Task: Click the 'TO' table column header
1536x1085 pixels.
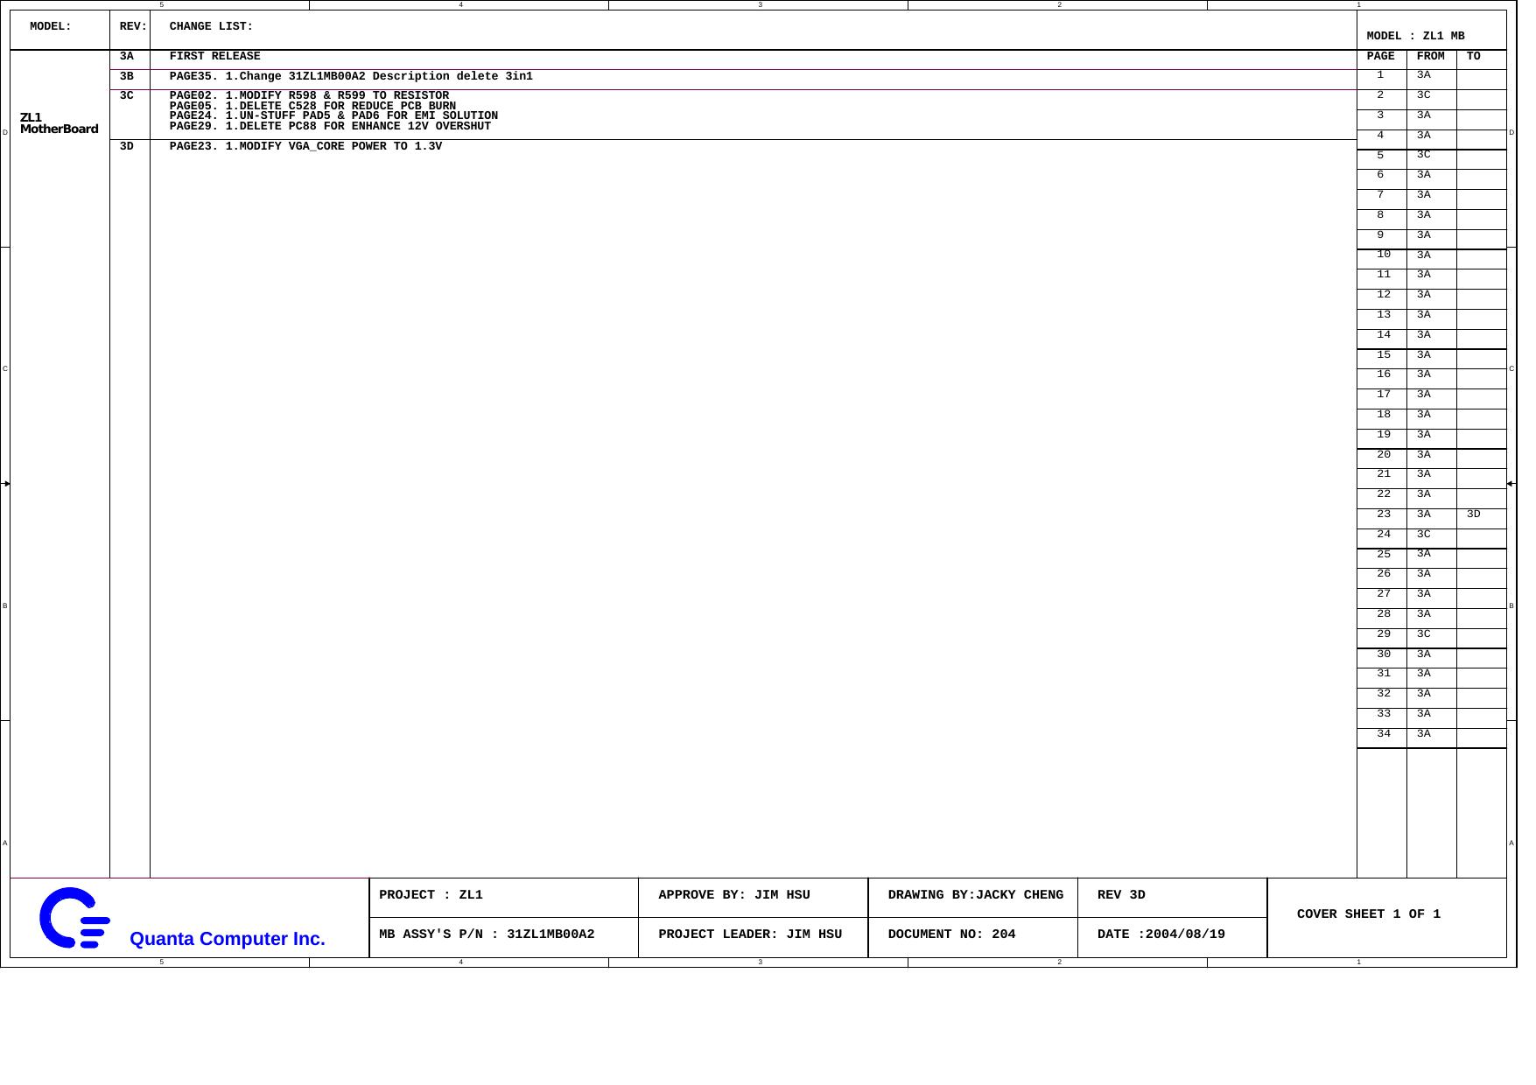Action: tap(1473, 56)
